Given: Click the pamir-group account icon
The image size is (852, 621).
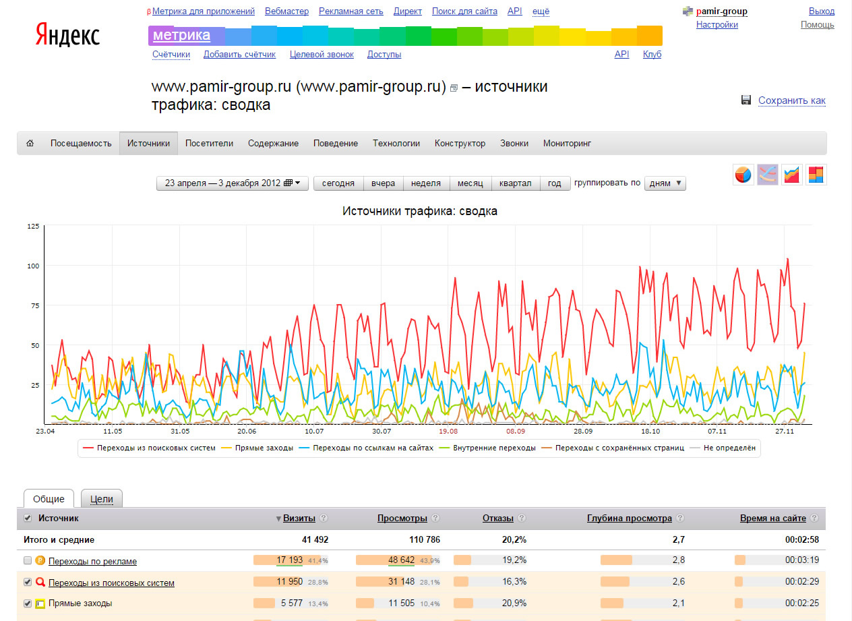Looking at the screenshot, I should pos(688,11).
